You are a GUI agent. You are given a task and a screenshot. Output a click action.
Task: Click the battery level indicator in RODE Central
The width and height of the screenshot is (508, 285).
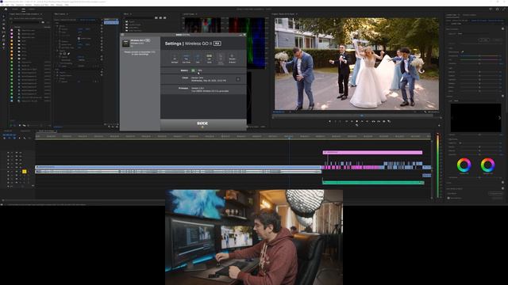coord(194,70)
